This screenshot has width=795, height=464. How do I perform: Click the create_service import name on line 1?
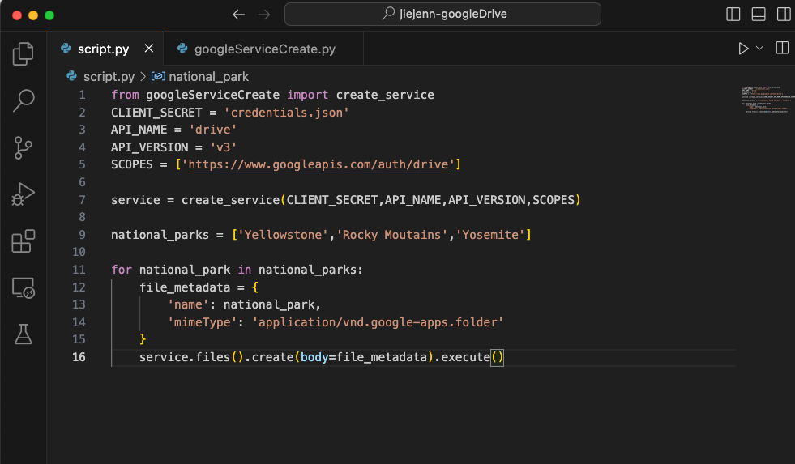(385, 95)
